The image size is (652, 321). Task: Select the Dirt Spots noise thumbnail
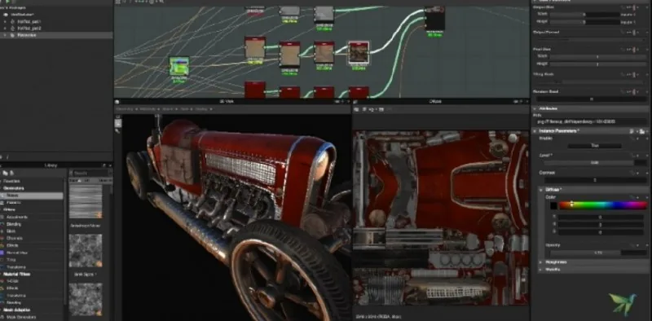tap(86, 250)
